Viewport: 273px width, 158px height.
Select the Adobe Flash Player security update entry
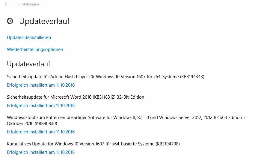[x=105, y=77]
